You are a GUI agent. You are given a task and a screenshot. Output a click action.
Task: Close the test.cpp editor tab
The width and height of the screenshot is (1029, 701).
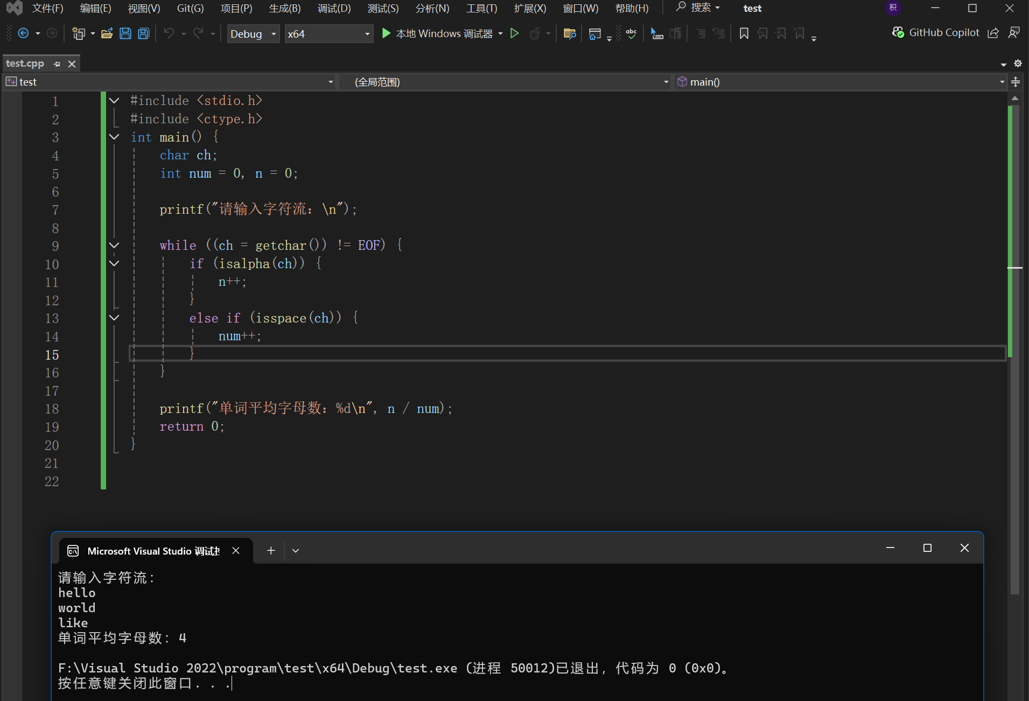pyautogui.click(x=72, y=64)
